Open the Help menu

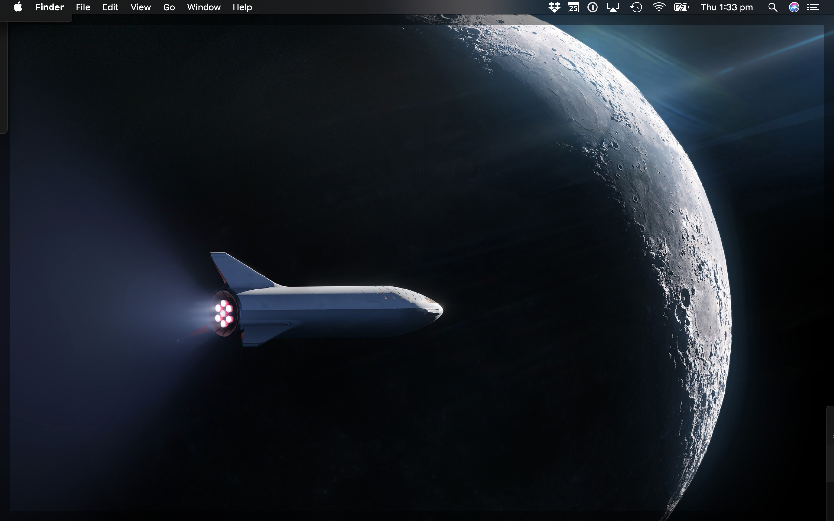point(242,7)
